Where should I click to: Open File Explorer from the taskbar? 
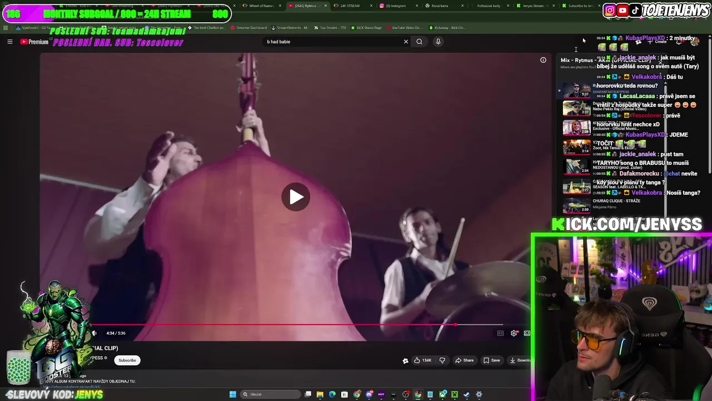(x=320, y=394)
